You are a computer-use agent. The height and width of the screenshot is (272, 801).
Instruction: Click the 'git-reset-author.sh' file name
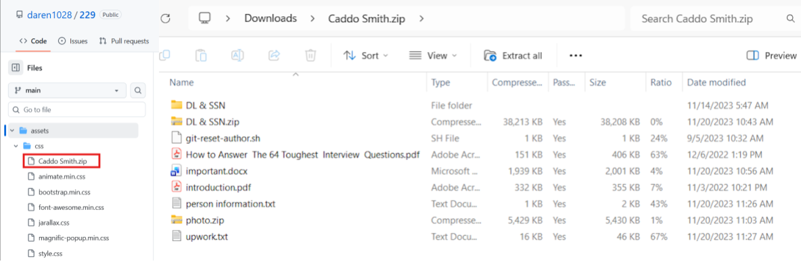(x=223, y=138)
